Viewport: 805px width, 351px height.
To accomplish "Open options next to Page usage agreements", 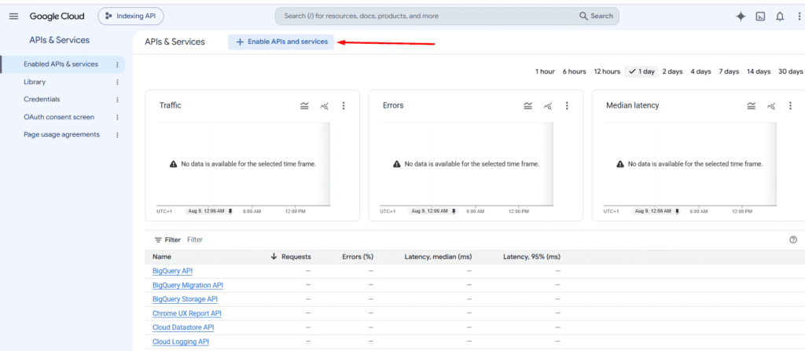I will click(117, 134).
